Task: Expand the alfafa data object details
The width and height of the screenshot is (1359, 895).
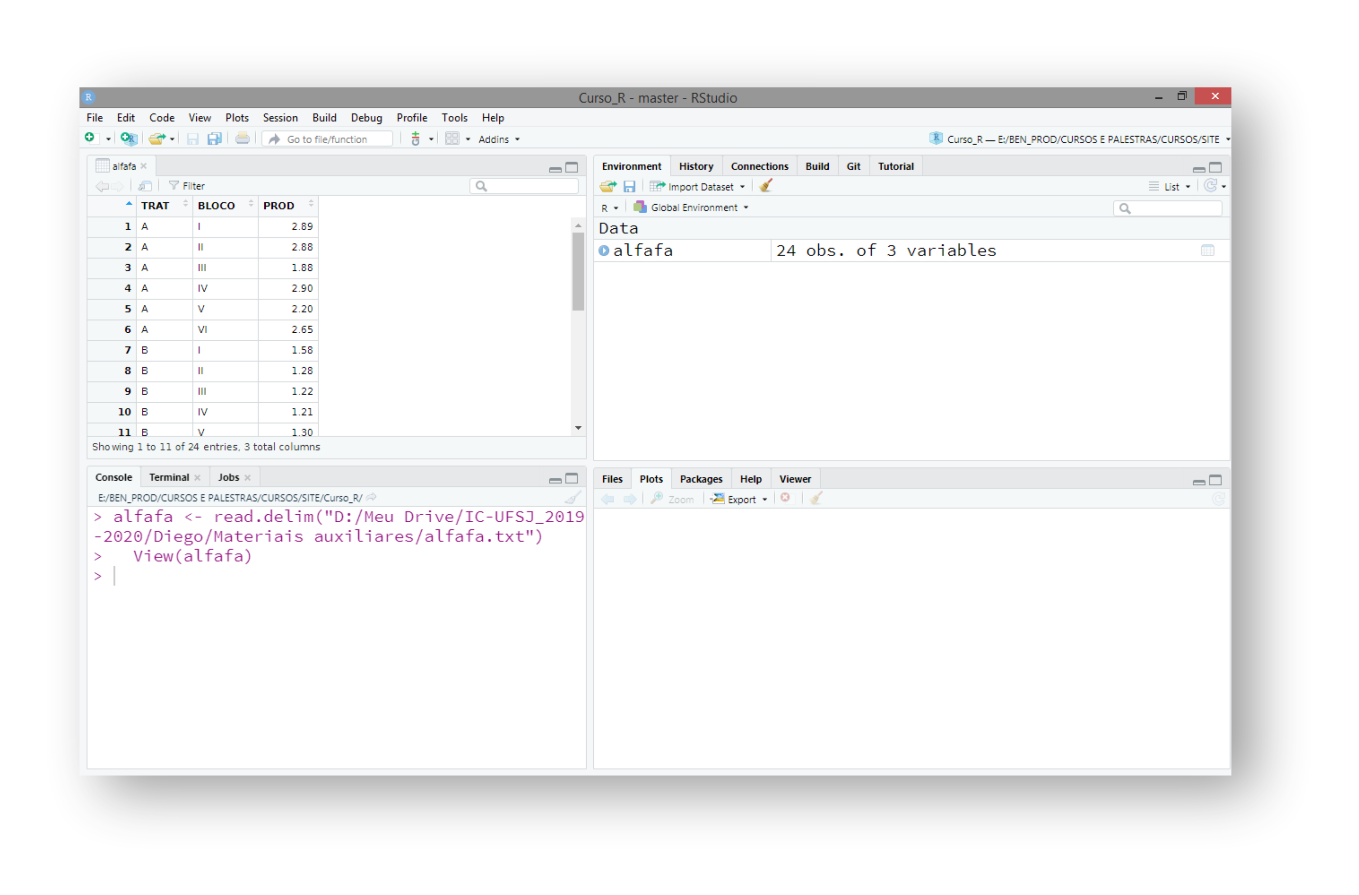Action: point(604,251)
